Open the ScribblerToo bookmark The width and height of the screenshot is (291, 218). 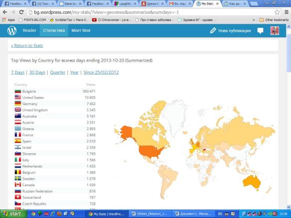click(69, 20)
